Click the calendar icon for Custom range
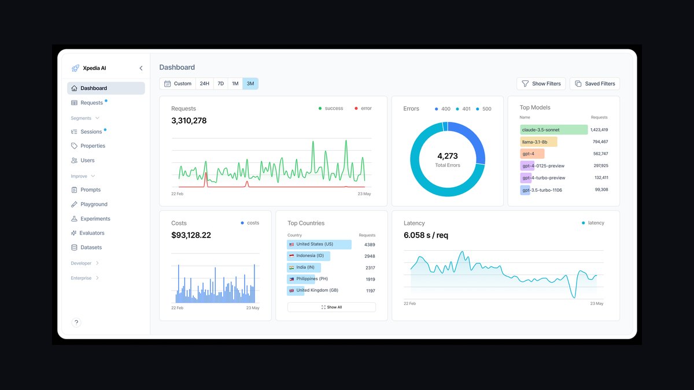This screenshot has width=694, height=390. [x=168, y=84]
